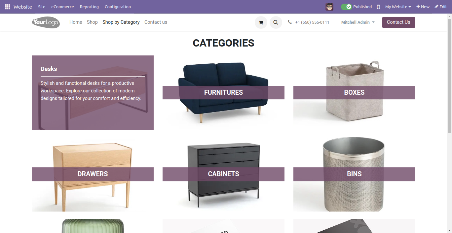Click the YourLogo site logo
The height and width of the screenshot is (233, 452).
coord(46,22)
